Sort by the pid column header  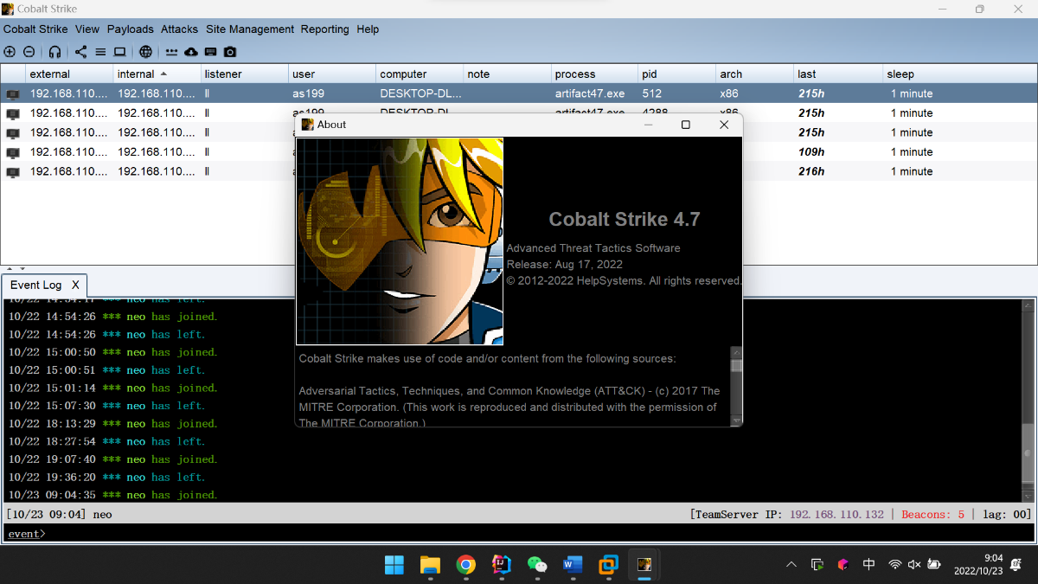click(x=677, y=74)
